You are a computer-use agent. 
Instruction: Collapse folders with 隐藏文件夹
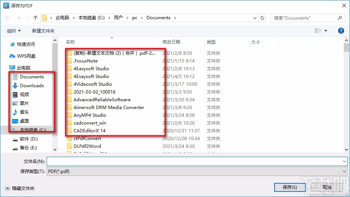[x=20, y=188]
